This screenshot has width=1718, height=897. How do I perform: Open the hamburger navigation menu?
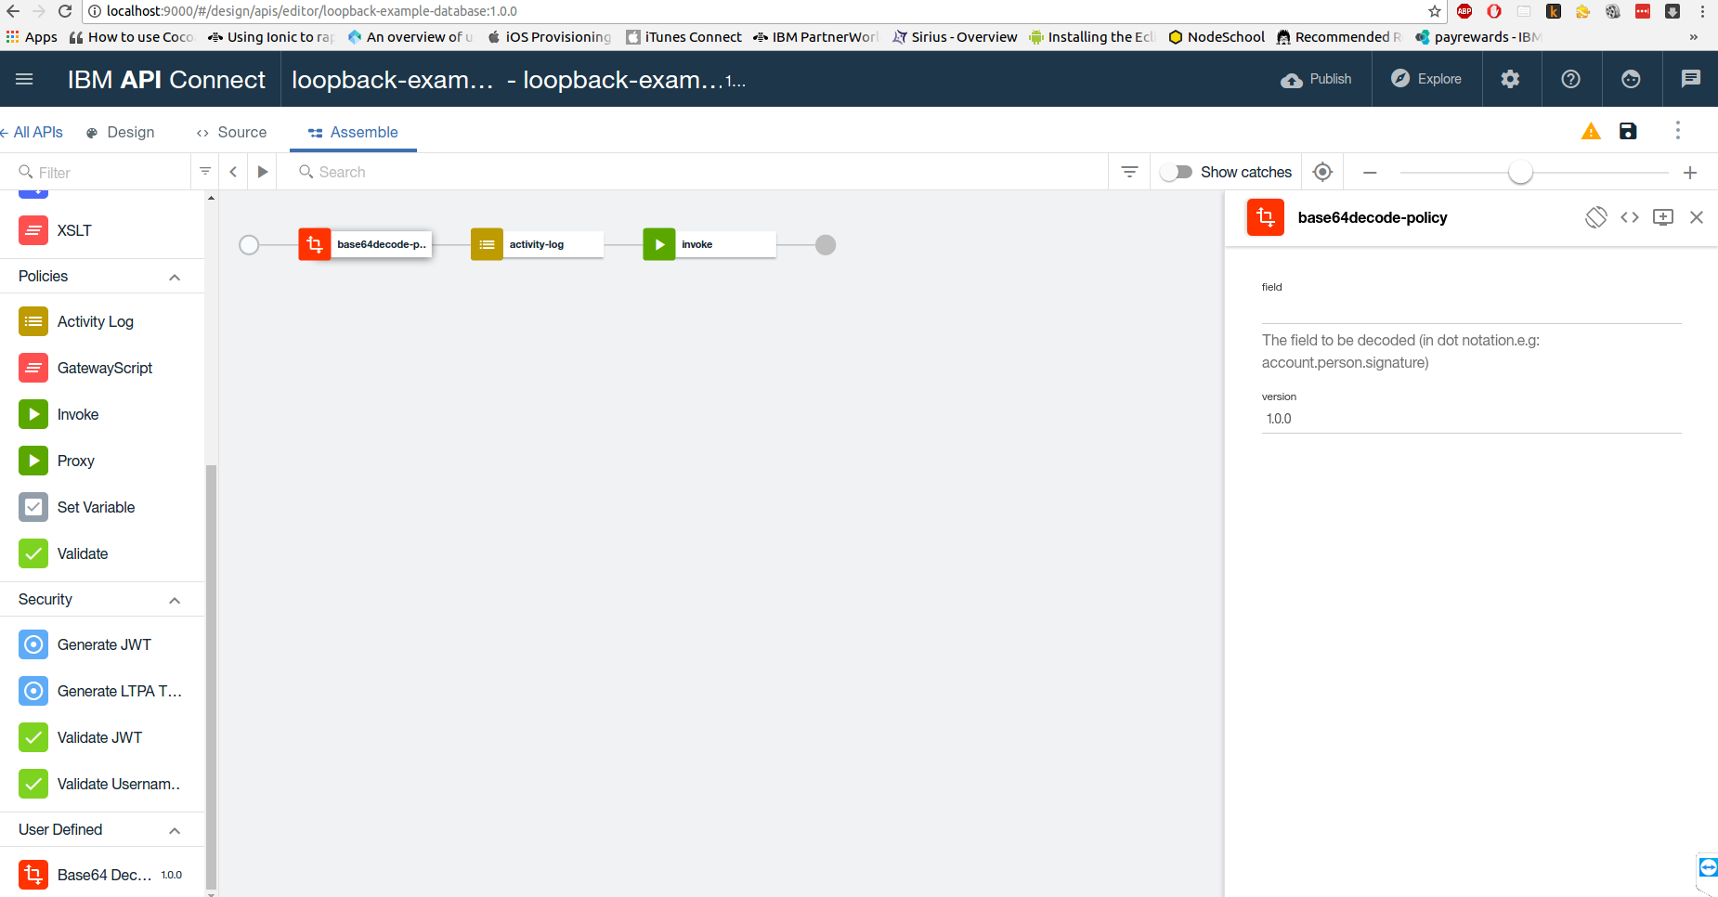click(x=24, y=79)
